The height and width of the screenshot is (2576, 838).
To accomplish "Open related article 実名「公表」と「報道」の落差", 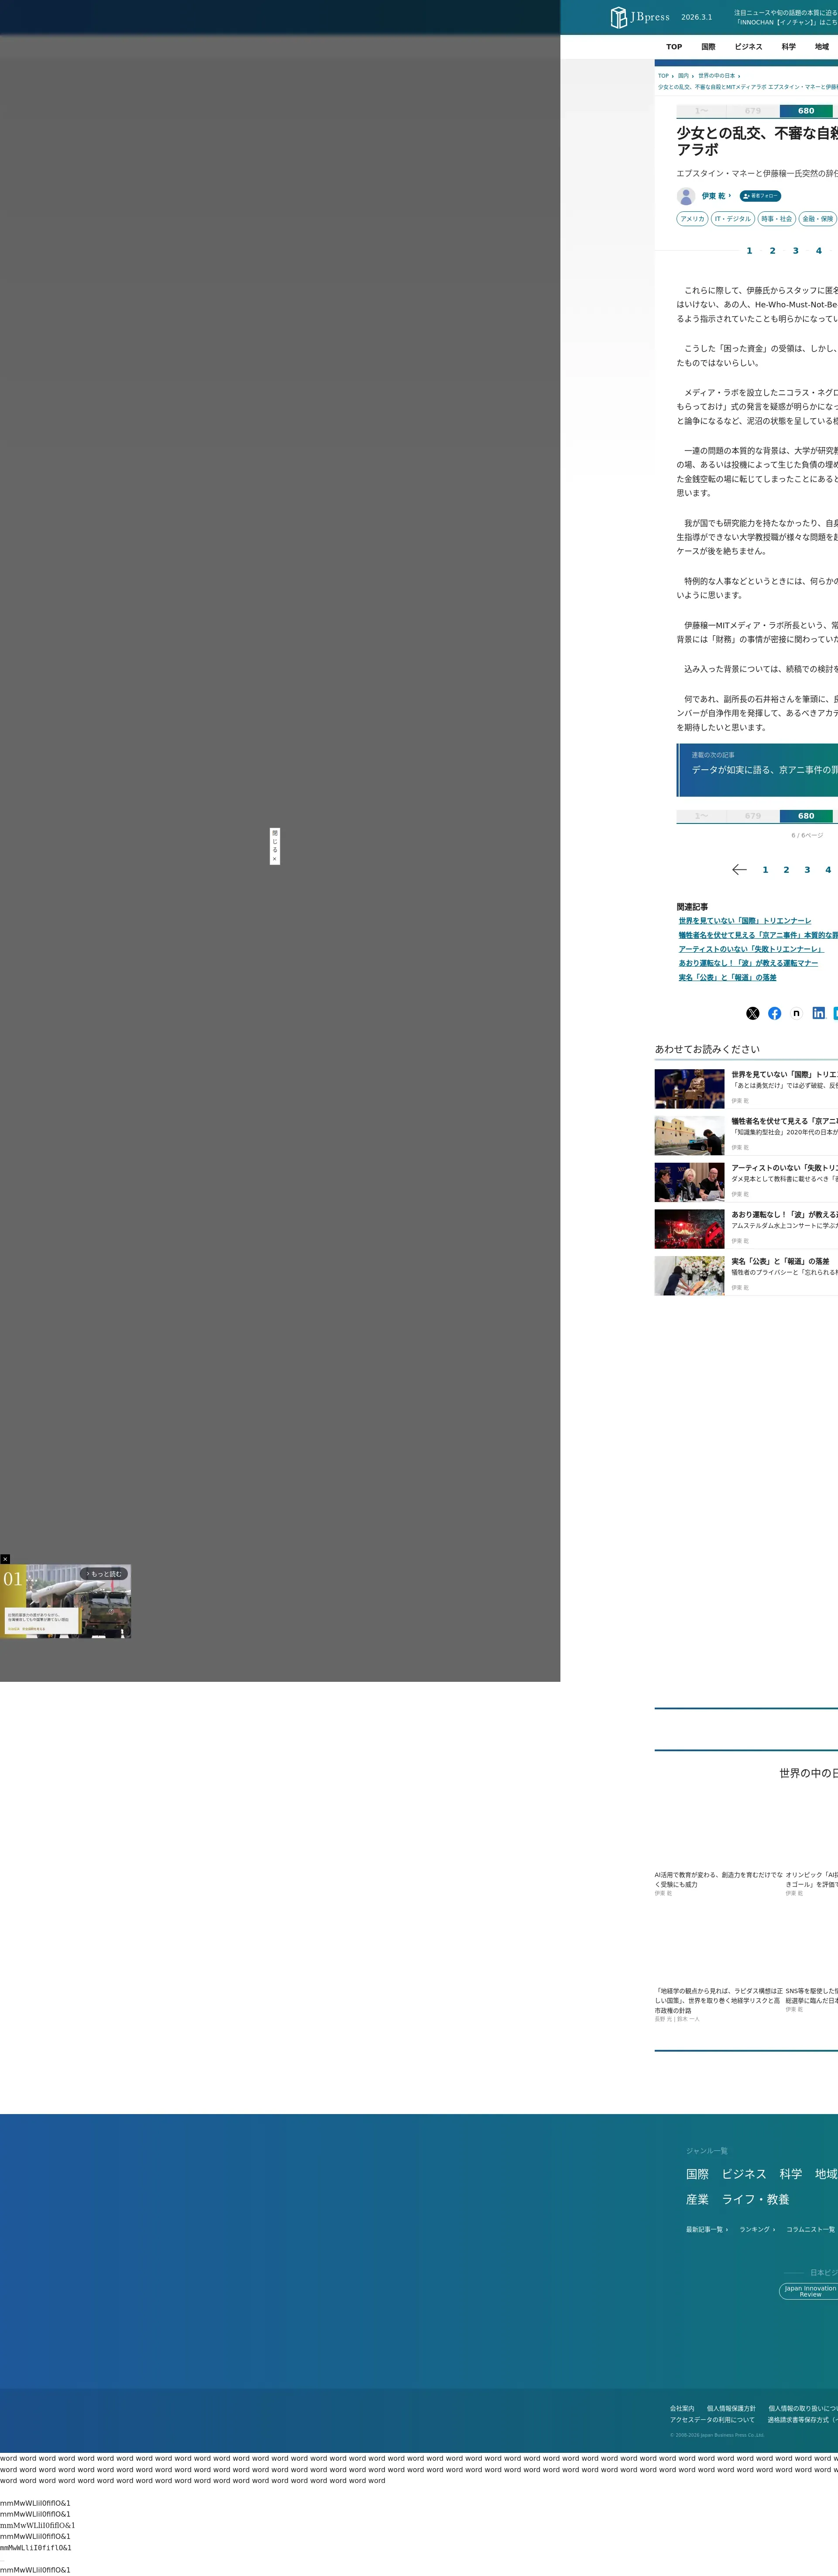I will point(727,978).
